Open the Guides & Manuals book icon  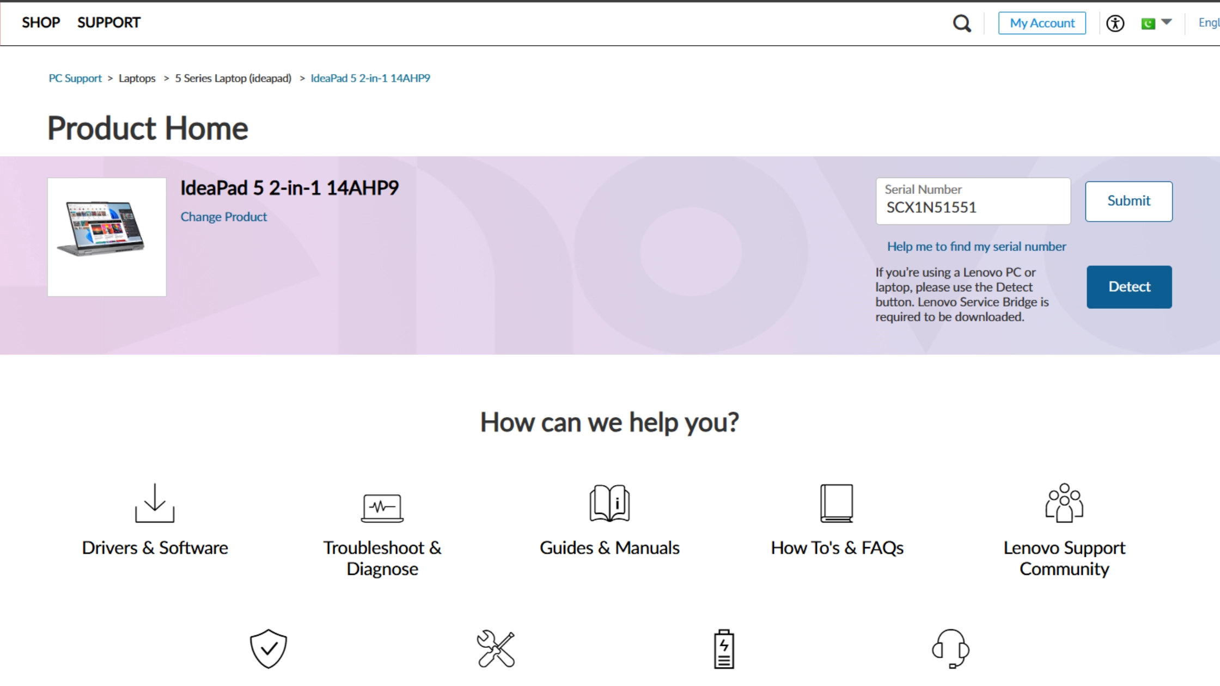click(x=609, y=503)
